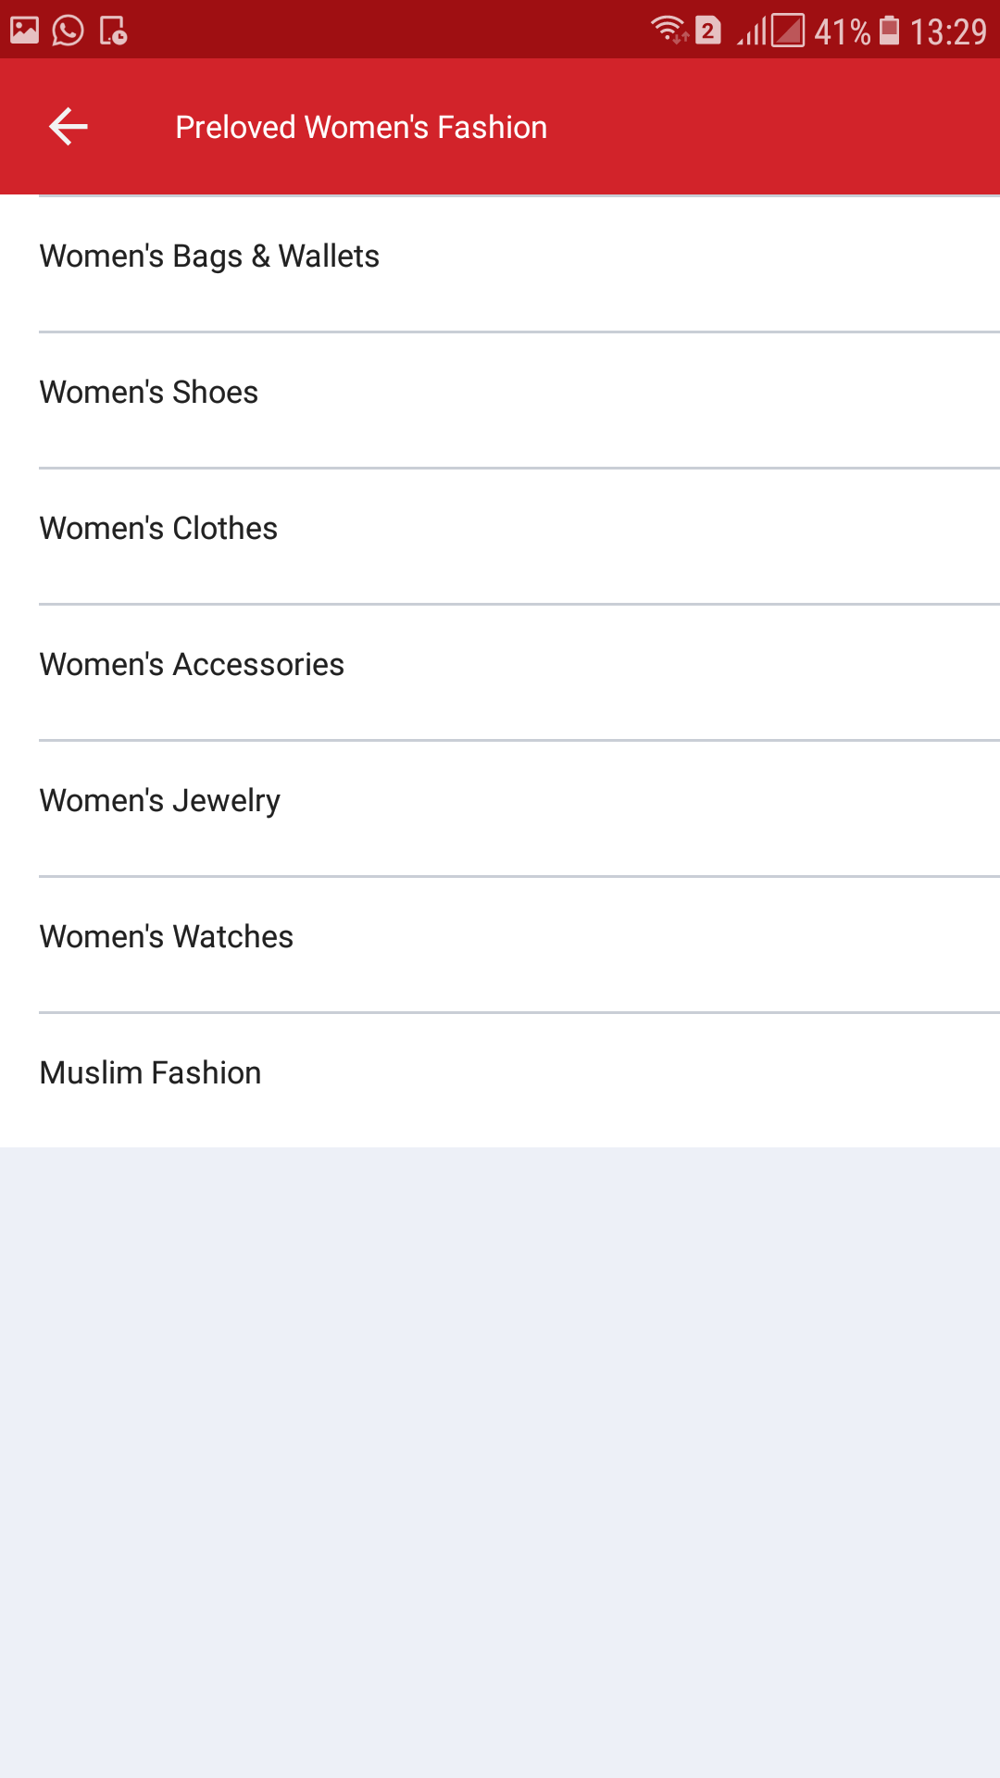Screen dimensions: 1000x1778
Task: Select Women's Shoes category
Action: (x=149, y=393)
